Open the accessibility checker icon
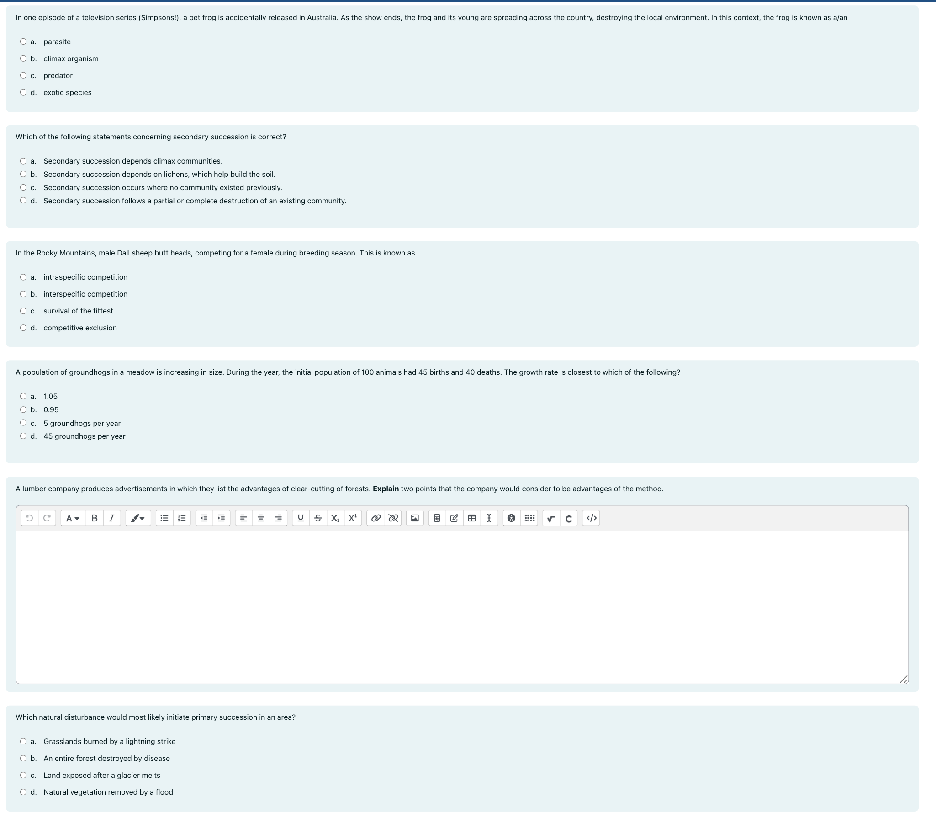Viewport: 936px width, 818px height. pos(511,518)
